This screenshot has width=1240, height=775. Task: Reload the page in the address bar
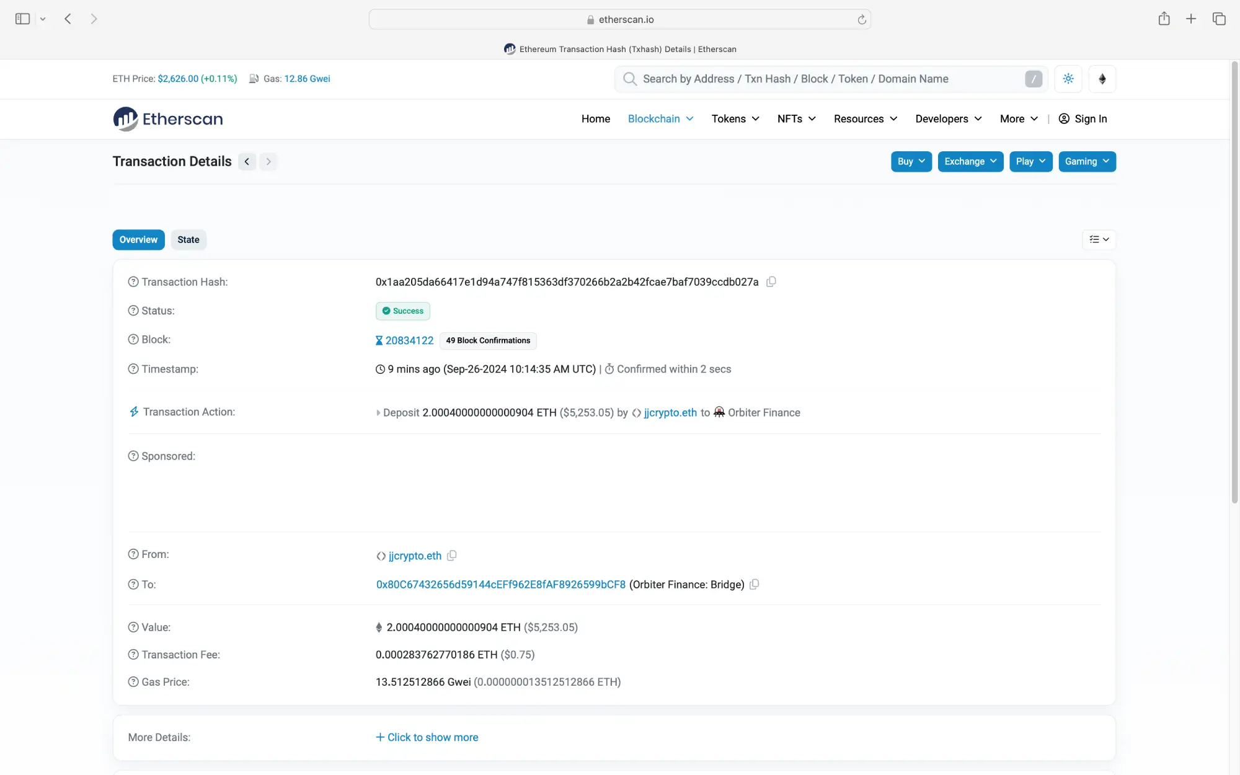[862, 19]
